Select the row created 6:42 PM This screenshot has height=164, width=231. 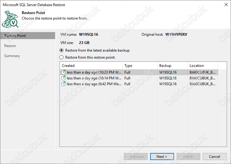point(139,84)
